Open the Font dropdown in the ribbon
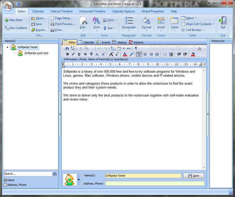 (96, 24)
